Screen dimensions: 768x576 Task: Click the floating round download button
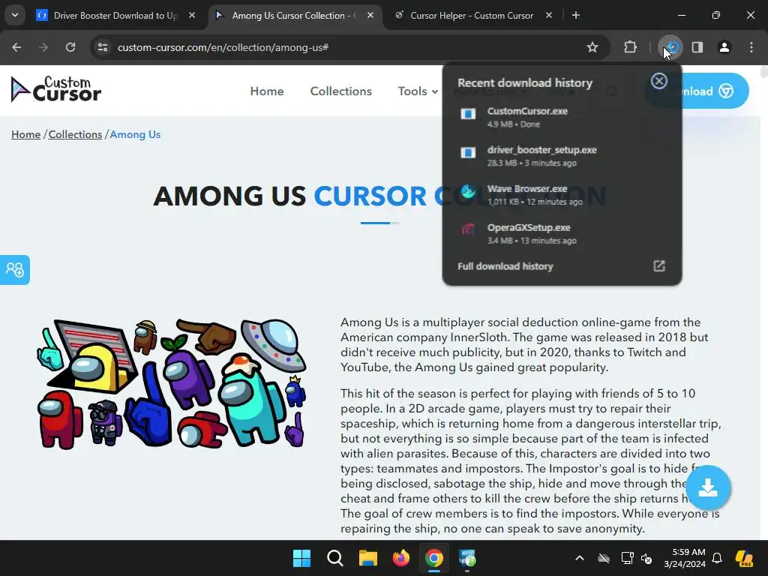pyautogui.click(x=708, y=487)
